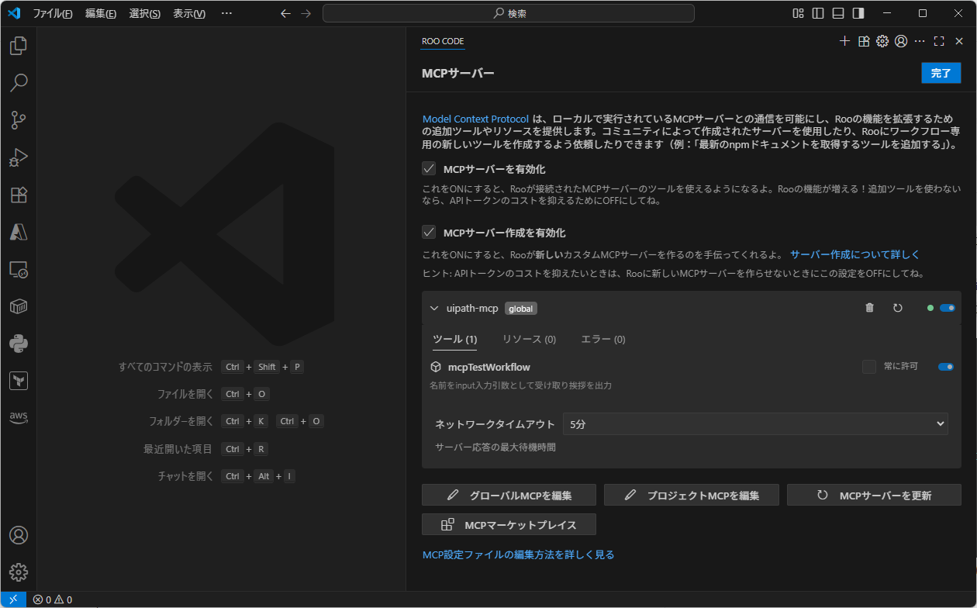Open the Explorer view in activity bar
The width and height of the screenshot is (977, 608).
[19, 46]
